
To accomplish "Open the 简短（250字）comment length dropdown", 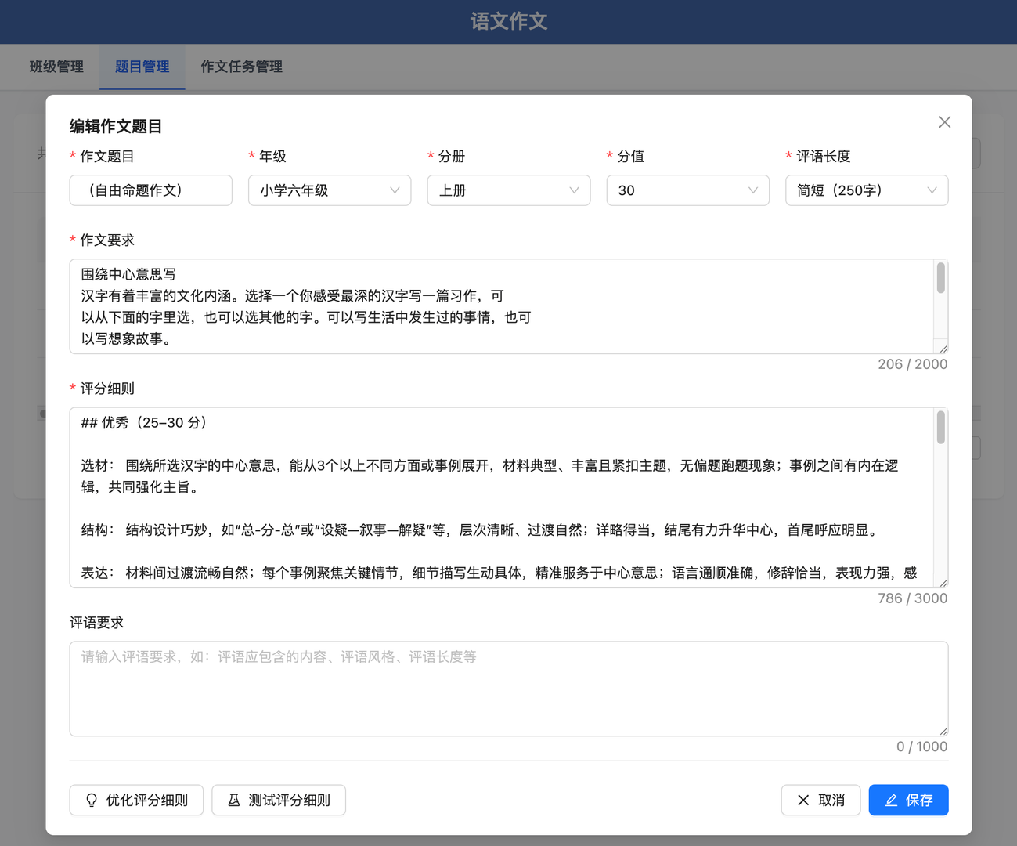I will (x=866, y=190).
